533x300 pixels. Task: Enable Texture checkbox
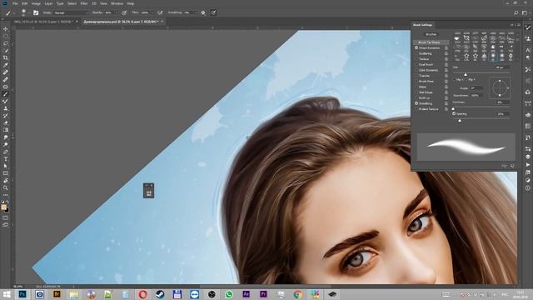(416, 59)
